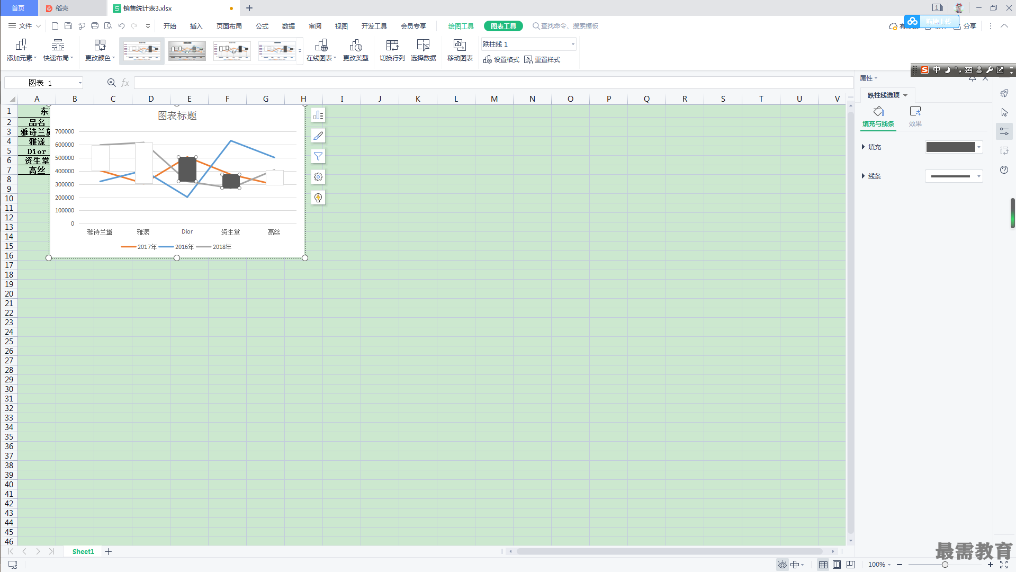Switch to page break preview view
1016x572 pixels.
851,565
